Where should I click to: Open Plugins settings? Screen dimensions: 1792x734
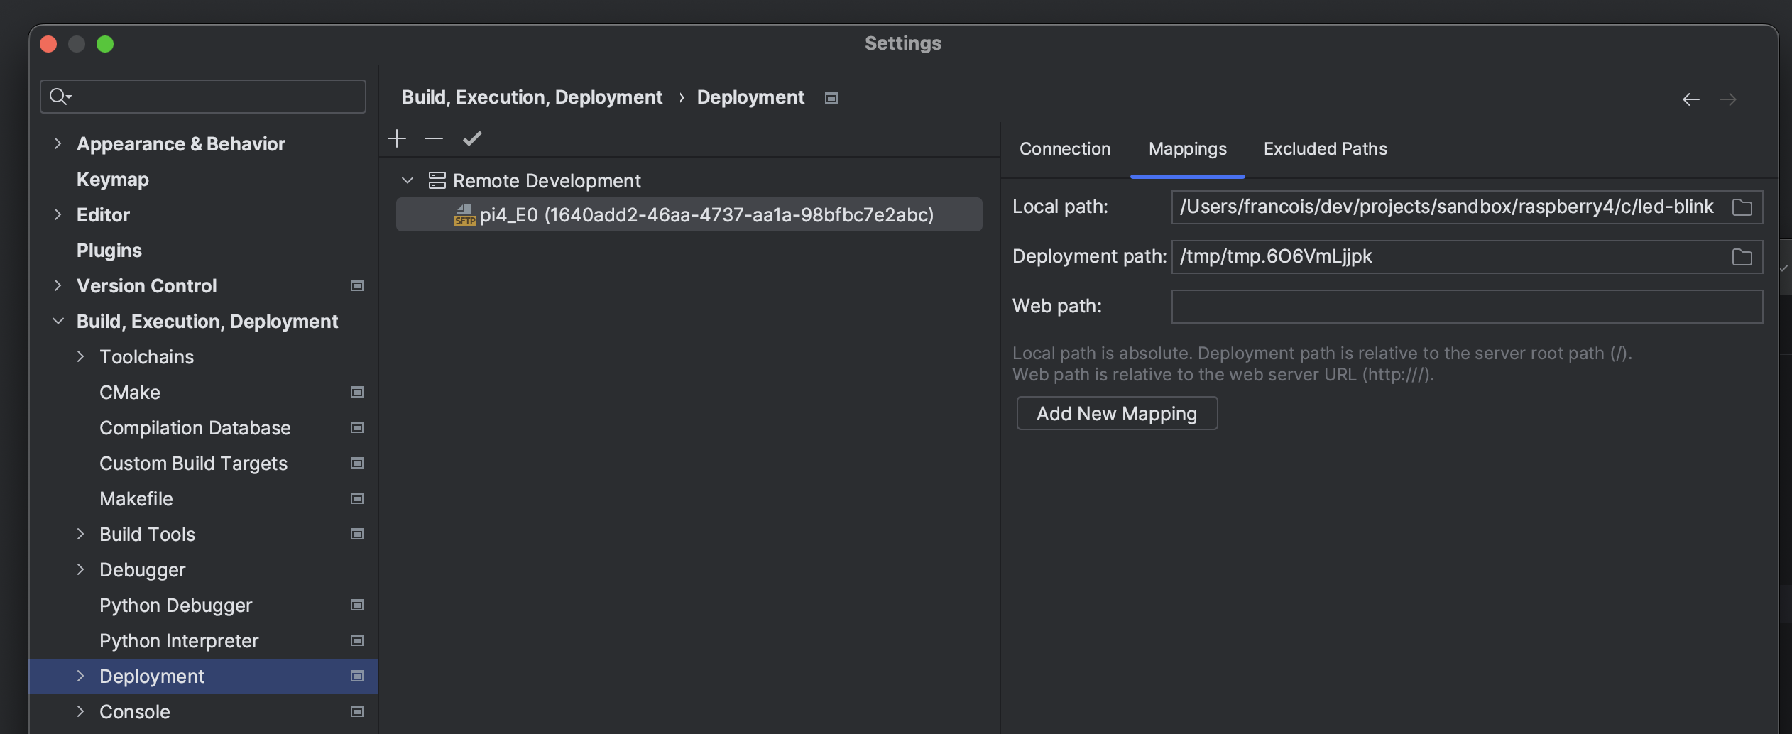click(x=109, y=250)
